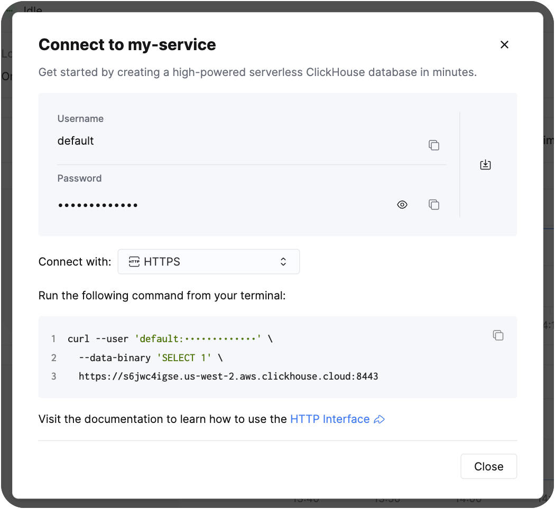Click the "Connect to my-service" heading
This screenshot has width=555, height=509.
click(x=127, y=44)
